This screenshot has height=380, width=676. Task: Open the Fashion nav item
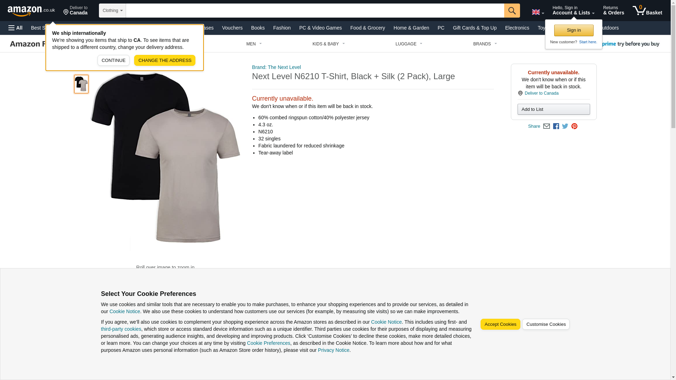pyautogui.click(x=282, y=28)
